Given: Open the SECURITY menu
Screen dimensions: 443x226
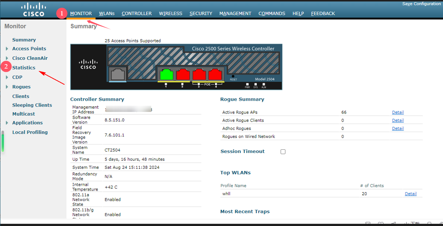Looking at the screenshot, I should [201, 13].
